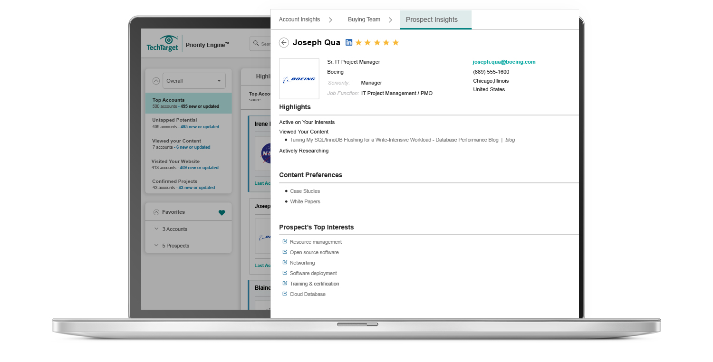713x362 pixels.
Task: Click the TechTarget eye logo
Action: coord(168,39)
